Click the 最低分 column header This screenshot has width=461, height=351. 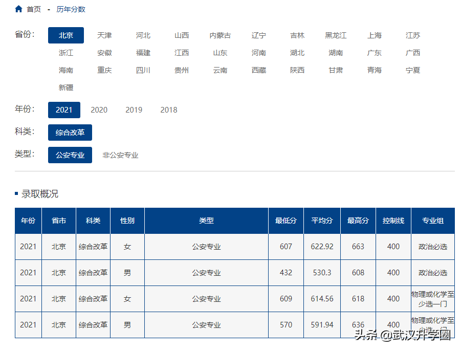[x=286, y=221]
